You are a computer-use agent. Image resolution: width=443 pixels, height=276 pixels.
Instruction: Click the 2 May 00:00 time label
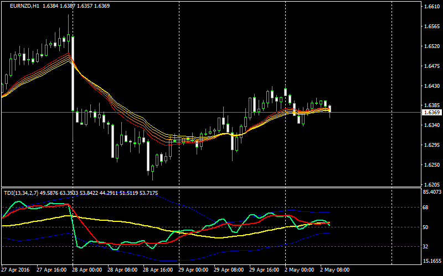click(300, 270)
